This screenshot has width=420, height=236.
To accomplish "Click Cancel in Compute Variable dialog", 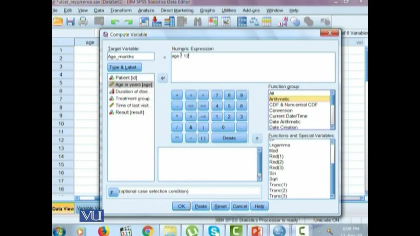I will 240,206.
